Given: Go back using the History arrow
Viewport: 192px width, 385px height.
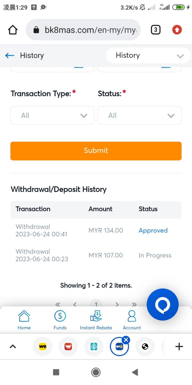Looking at the screenshot, I should click(10, 55).
